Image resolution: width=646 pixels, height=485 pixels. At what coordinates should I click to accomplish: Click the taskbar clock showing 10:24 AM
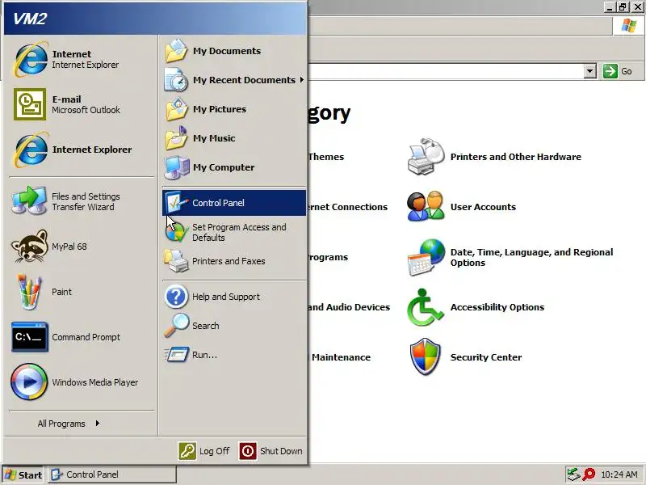click(619, 474)
